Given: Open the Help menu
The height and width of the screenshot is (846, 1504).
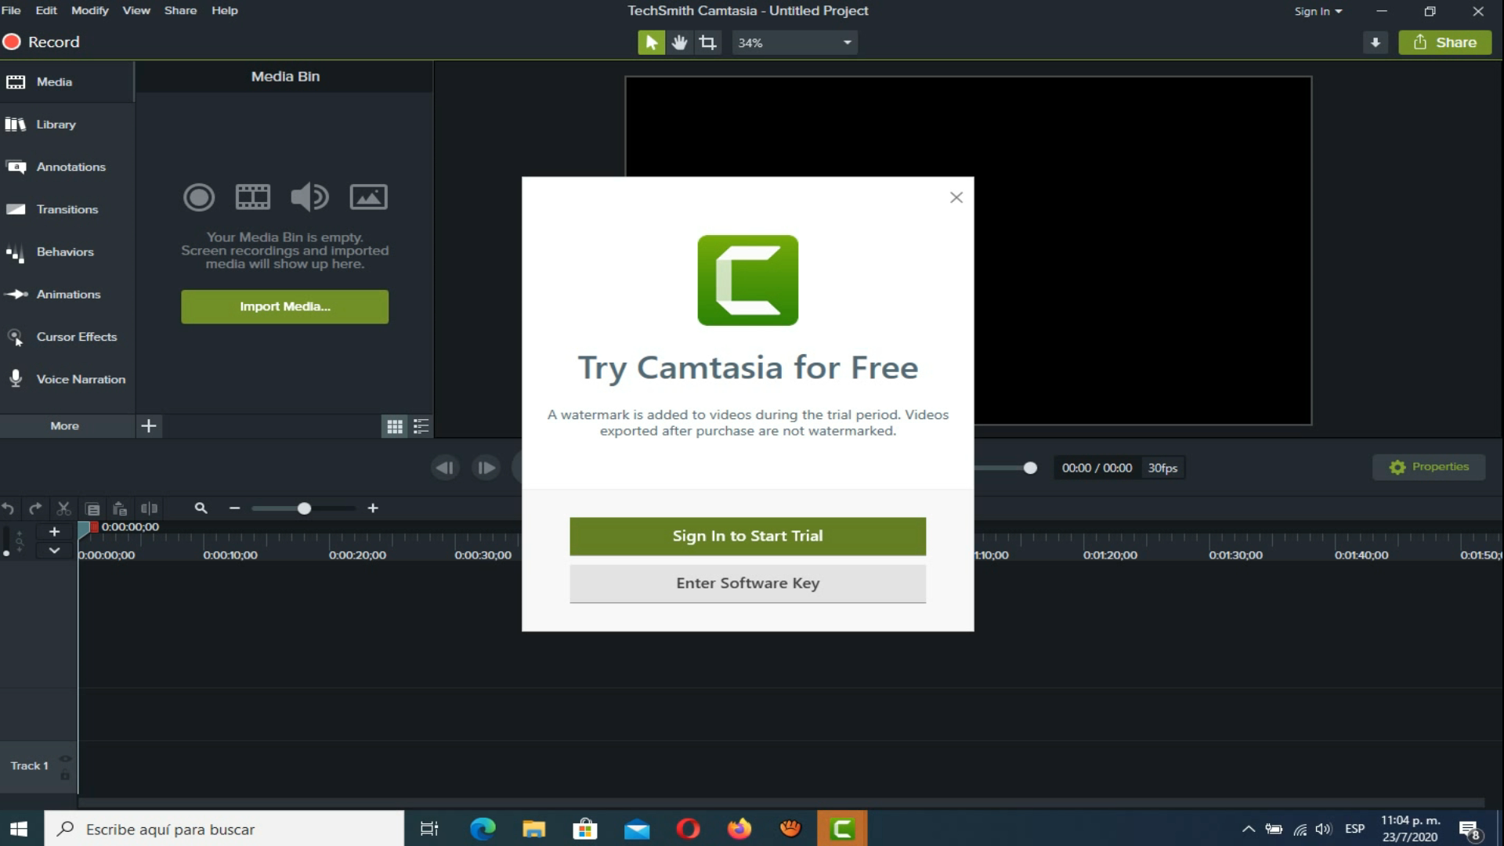Looking at the screenshot, I should 225,10.
